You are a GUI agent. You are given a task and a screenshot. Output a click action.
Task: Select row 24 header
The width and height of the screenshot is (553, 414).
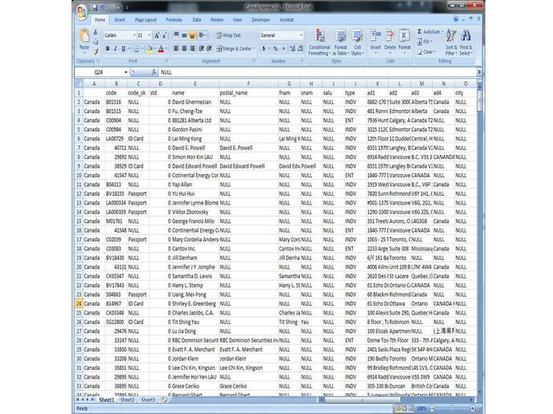point(79,303)
